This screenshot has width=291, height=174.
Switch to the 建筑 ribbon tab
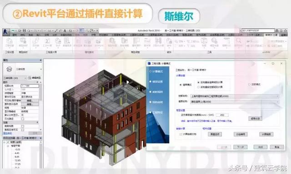pyautogui.click(x=15, y=35)
